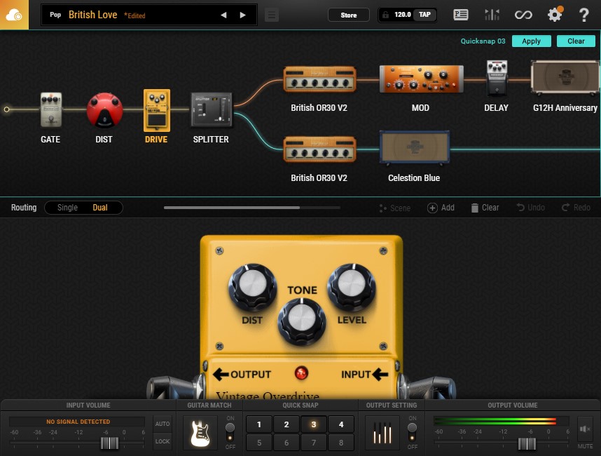Open the setlist view icon
601x456 pixels.
460,15
